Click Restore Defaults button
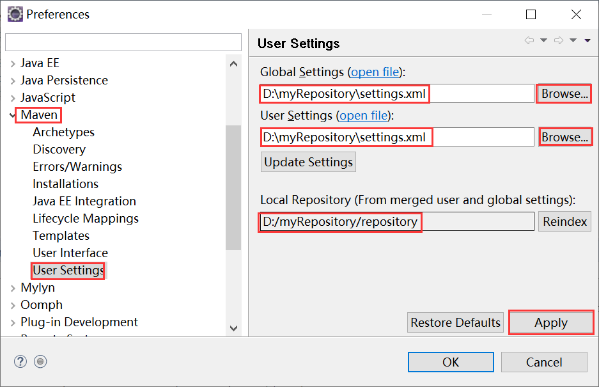Screen dimensions: 599x387 point(455,322)
